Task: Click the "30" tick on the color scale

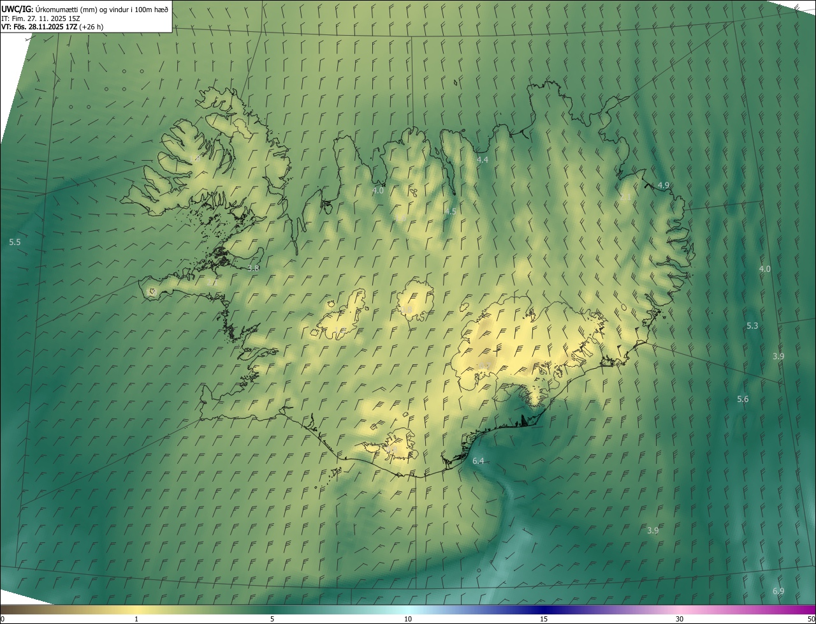Action: pyautogui.click(x=680, y=619)
